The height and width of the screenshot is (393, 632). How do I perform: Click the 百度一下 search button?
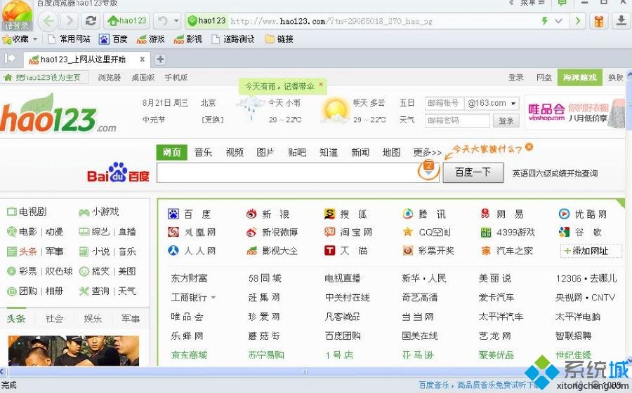[473, 172]
